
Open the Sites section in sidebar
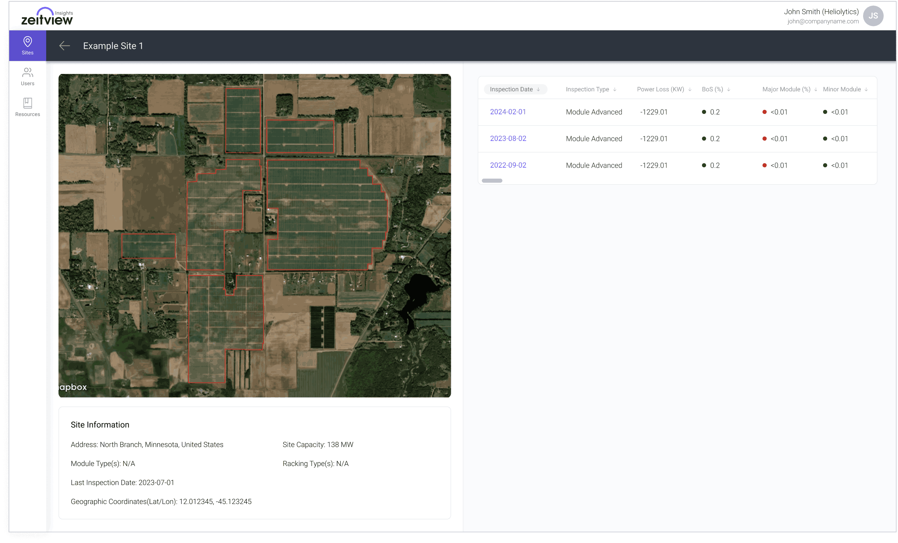(x=27, y=46)
